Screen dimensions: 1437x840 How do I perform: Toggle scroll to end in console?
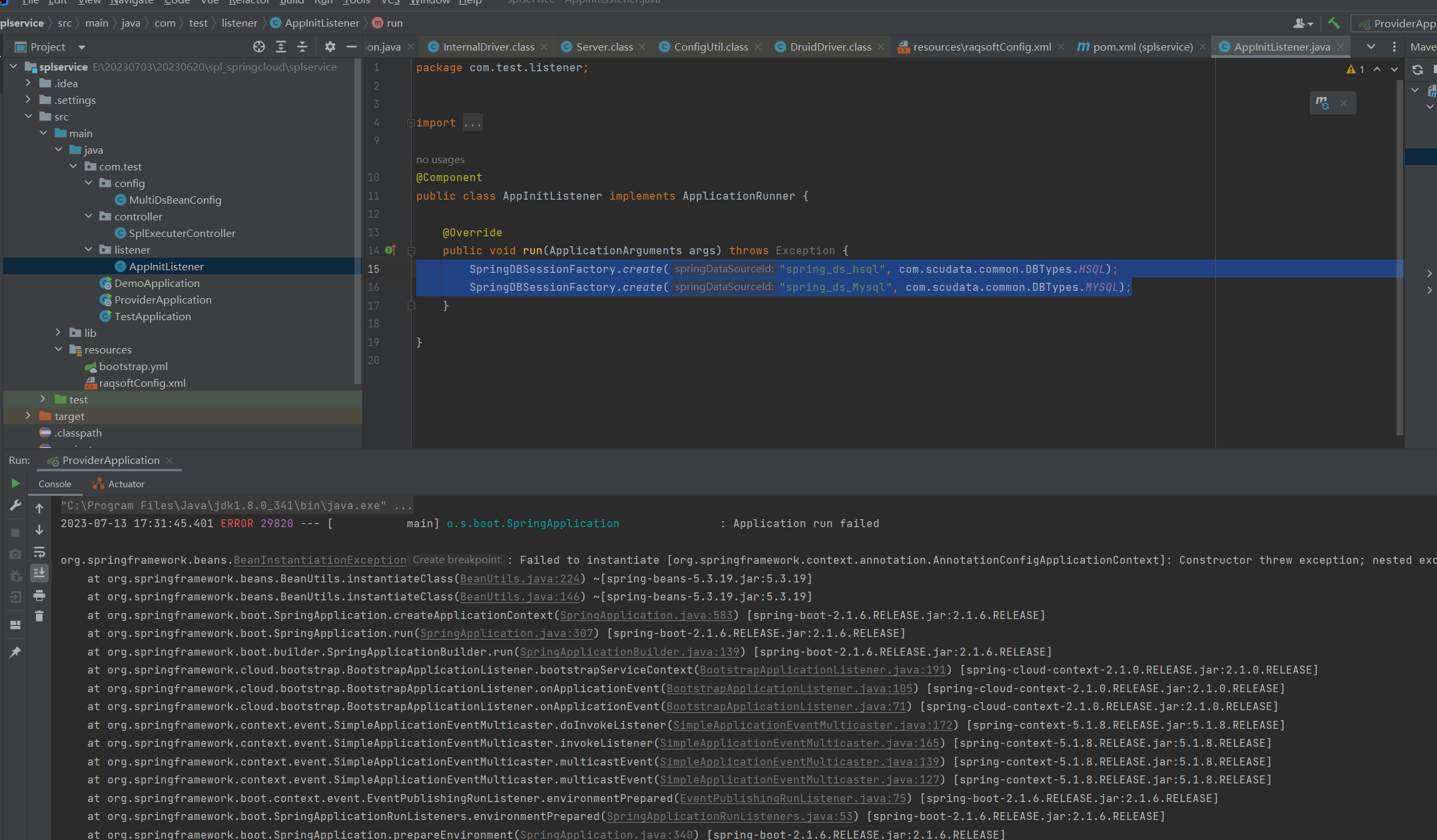point(39,573)
